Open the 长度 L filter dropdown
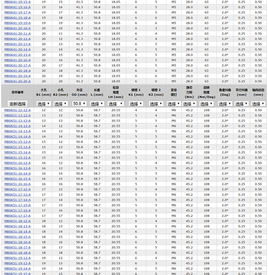This screenshot has width=268, height=275. pos(97,104)
